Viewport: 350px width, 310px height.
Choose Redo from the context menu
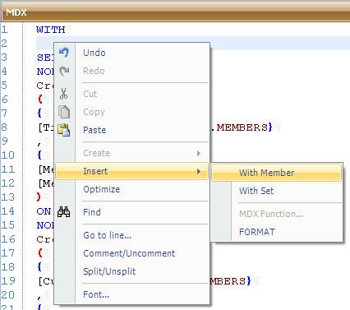[132, 71]
